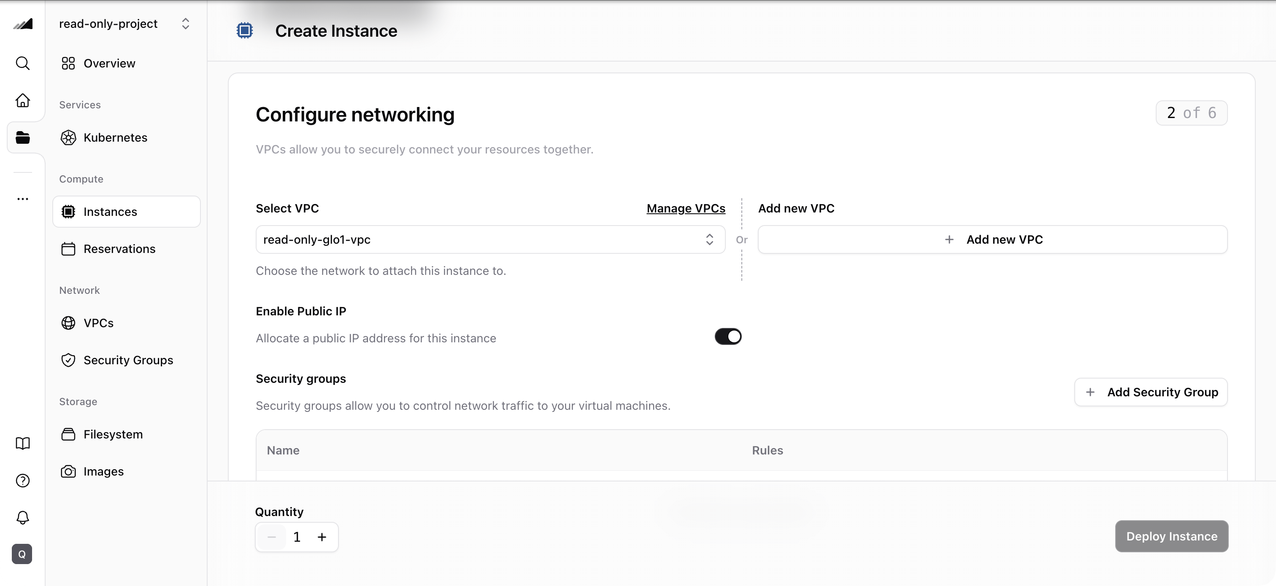Viewport: 1276px width, 586px height.
Task: Click the Rules column header
Action: (x=767, y=450)
